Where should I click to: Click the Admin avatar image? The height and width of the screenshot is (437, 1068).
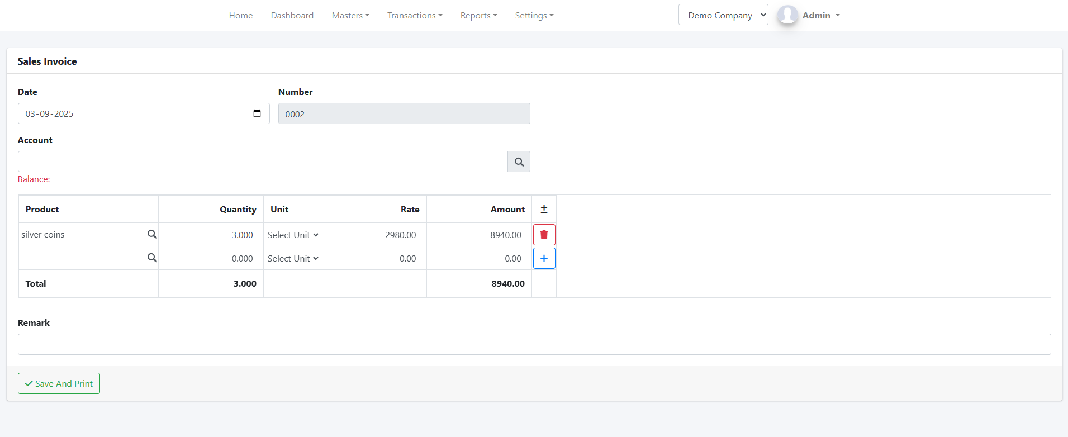pos(787,15)
